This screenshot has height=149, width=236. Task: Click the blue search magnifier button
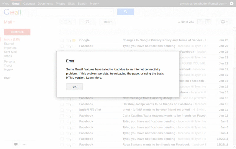pos(126,12)
